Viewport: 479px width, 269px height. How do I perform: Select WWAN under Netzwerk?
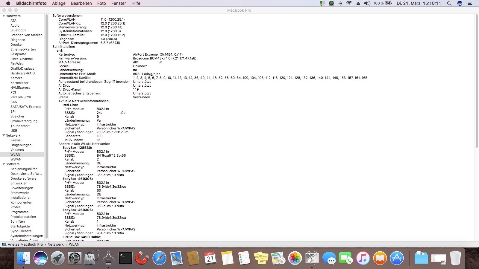pos(16,159)
